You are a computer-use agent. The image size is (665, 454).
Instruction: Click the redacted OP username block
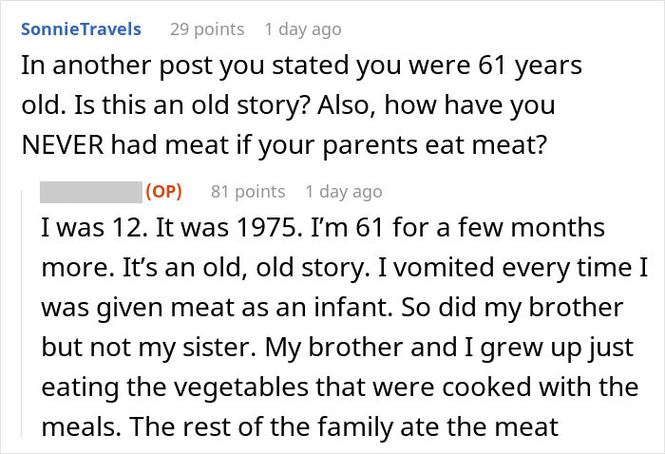tap(91, 191)
